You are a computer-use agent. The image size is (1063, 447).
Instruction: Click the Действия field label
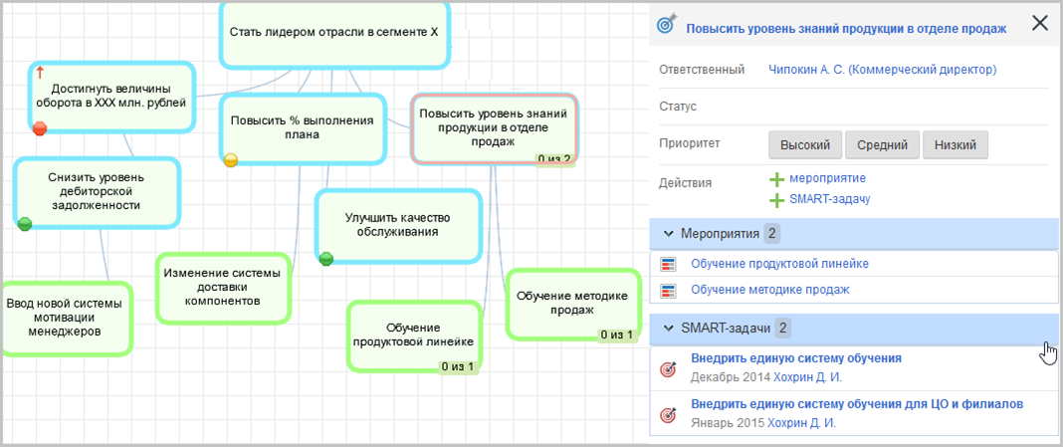coord(686,182)
